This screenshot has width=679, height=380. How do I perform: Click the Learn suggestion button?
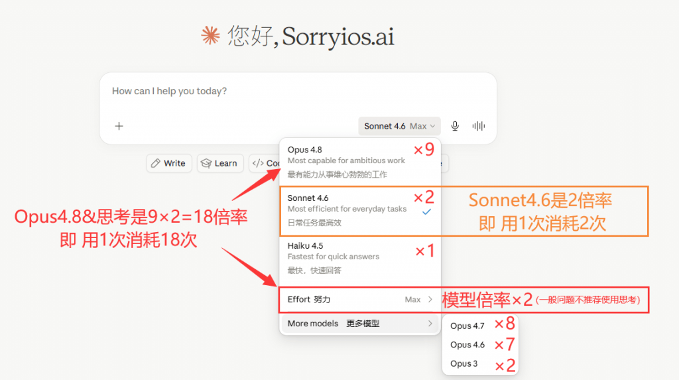point(220,163)
